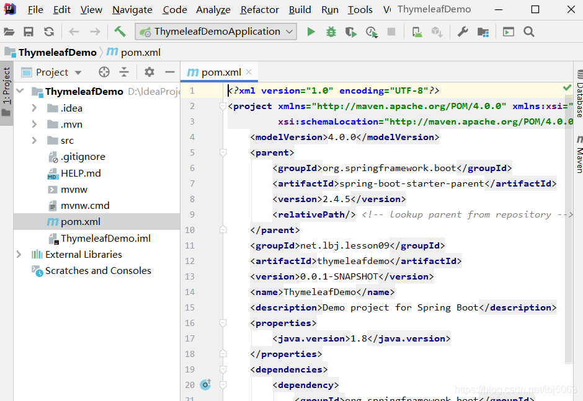The height and width of the screenshot is (401, 583).
Task: Fold the project tag on line 2
Action: tap(223, 106)
